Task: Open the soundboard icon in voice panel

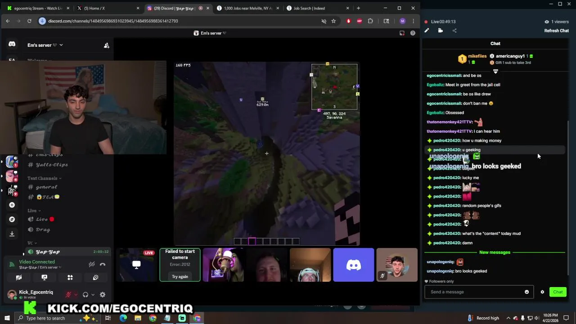Action: tap(95, 278)
